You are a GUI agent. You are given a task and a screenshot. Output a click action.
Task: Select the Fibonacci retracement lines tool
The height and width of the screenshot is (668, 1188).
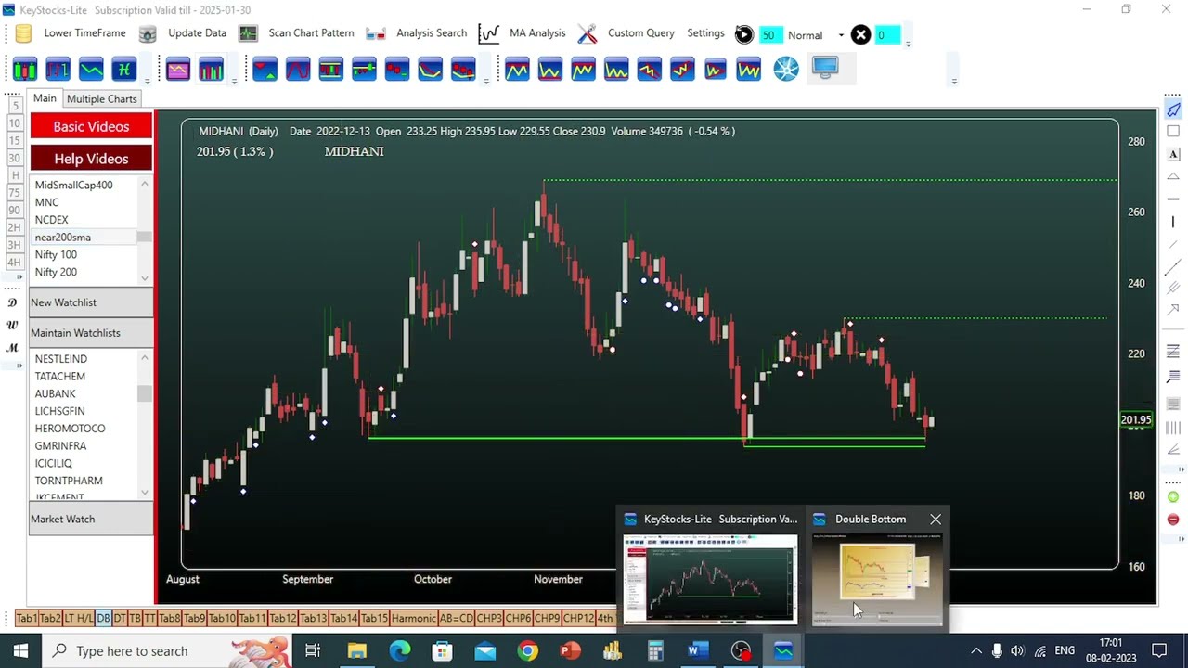point(1173,352)
